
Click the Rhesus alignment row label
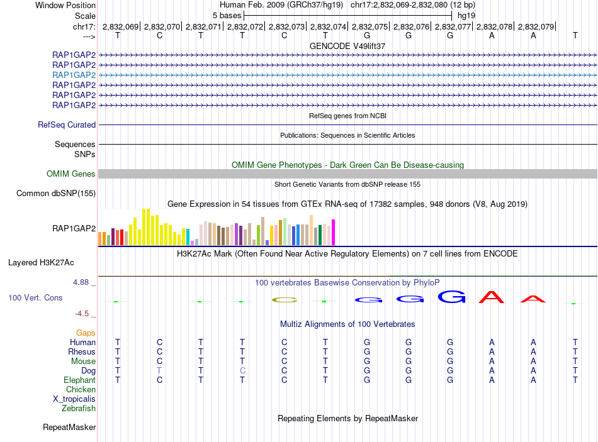[x=82, y=351]
